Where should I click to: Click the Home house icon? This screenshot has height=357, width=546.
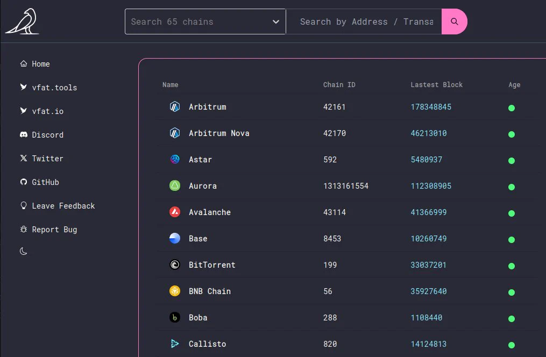pyautogui.click(x=24, y=63)
